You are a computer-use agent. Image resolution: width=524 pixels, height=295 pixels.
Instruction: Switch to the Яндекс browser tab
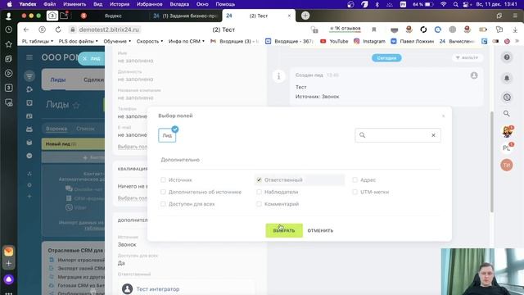point(113,16)
